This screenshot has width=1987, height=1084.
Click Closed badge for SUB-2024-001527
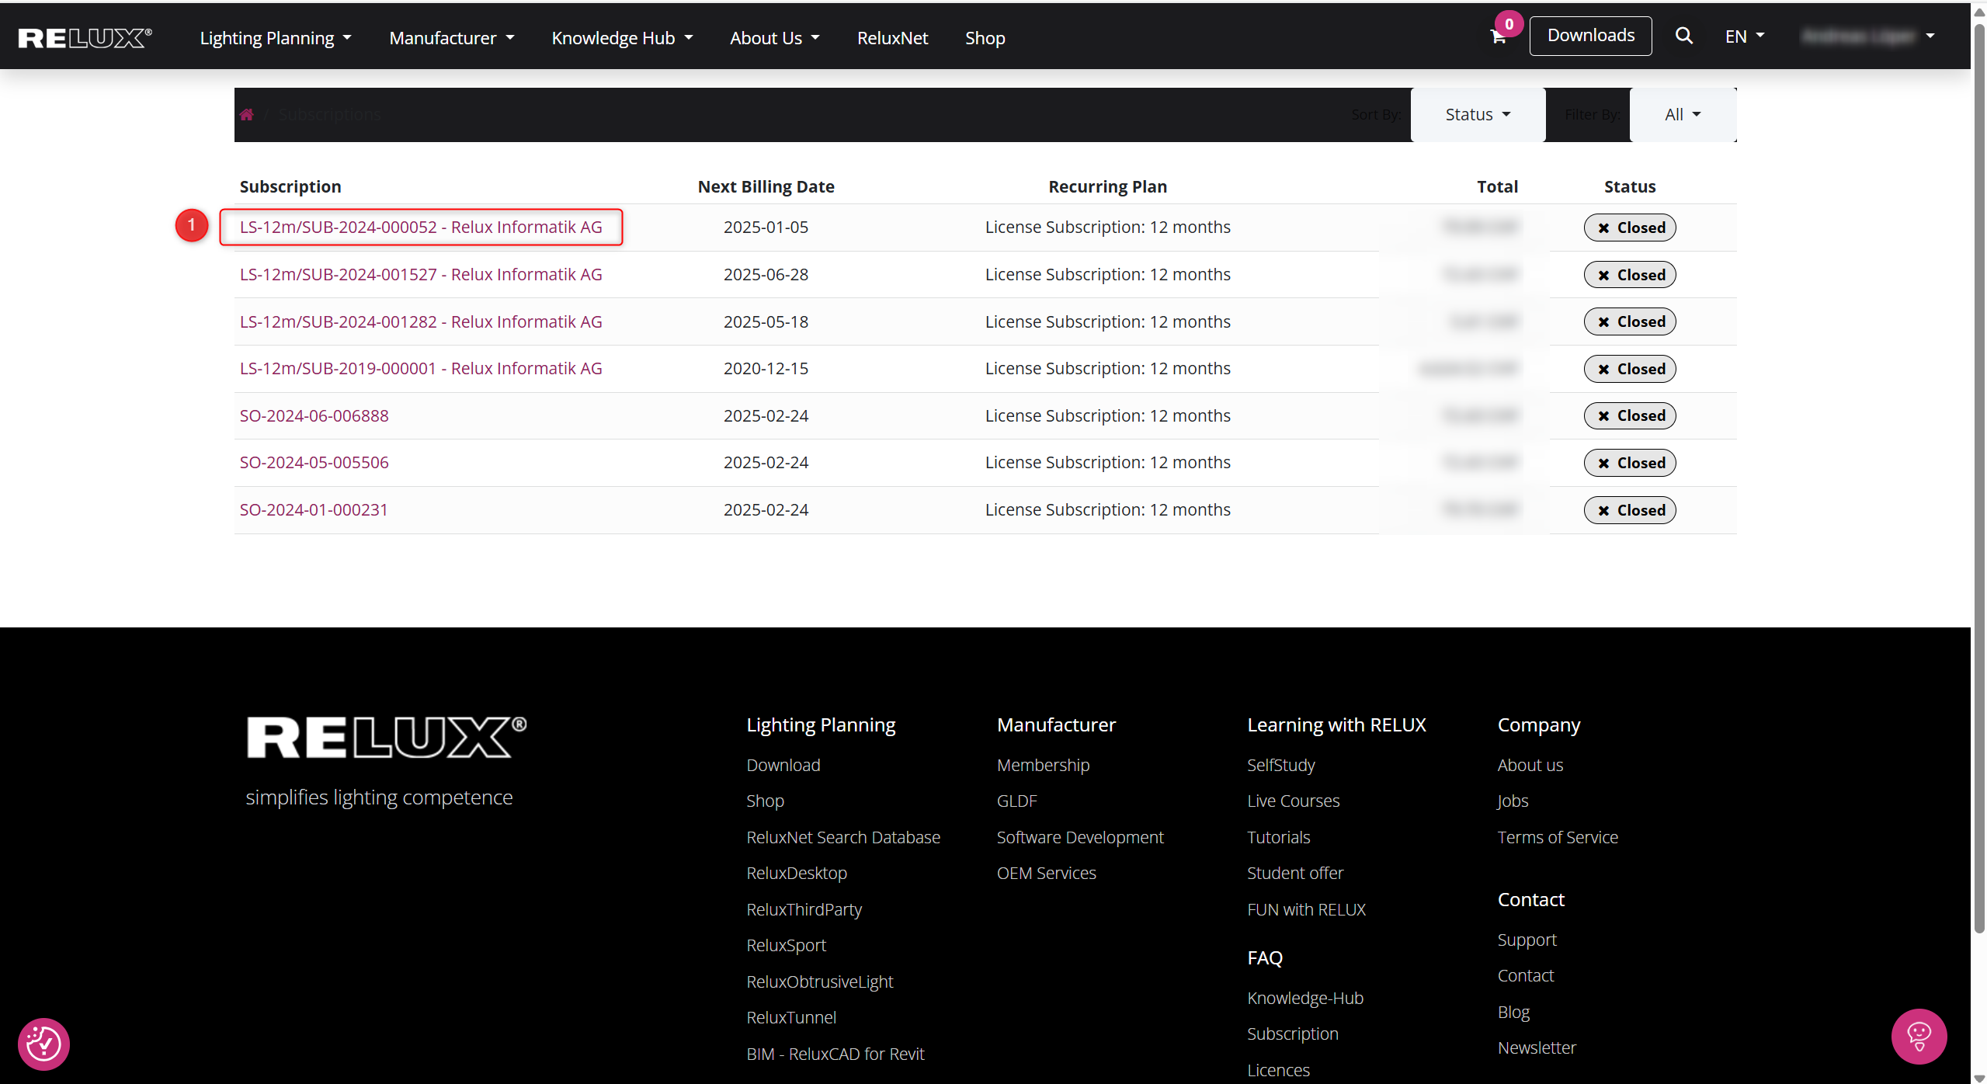click(x=1630, y=275)
